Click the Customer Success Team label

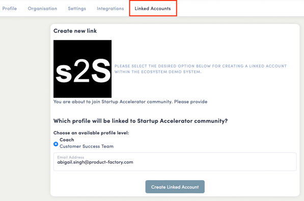(87, 146)
